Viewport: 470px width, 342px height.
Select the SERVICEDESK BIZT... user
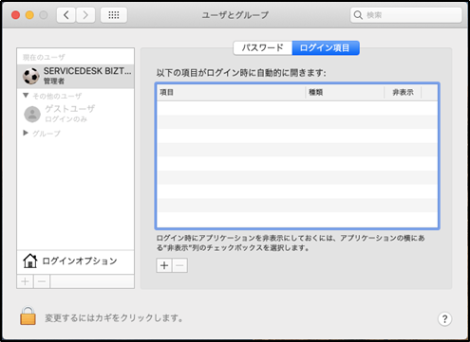[x=76, y=76]
